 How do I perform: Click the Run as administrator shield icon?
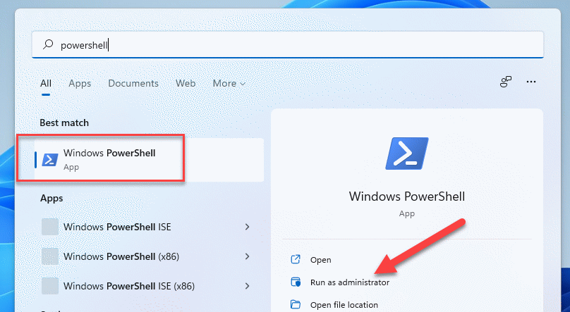tap(296, 282)
